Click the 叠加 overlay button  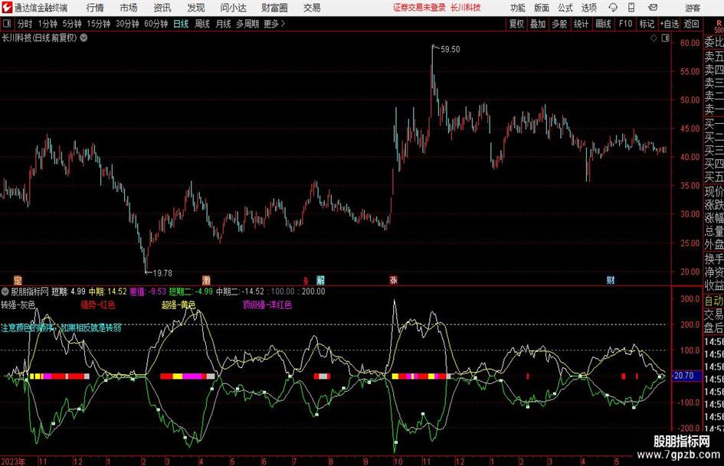[x=538, y=24]
